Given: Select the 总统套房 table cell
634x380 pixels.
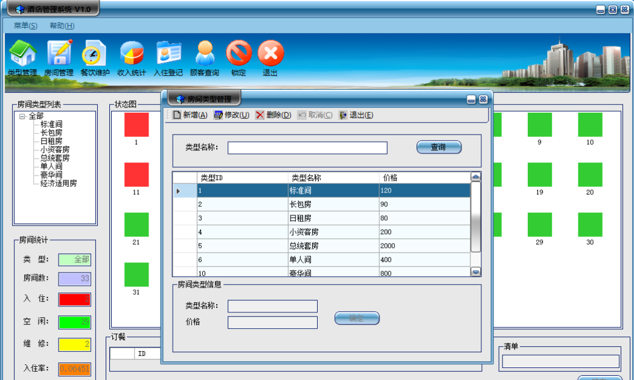Looking at the screenshot, I should [333, 245].
